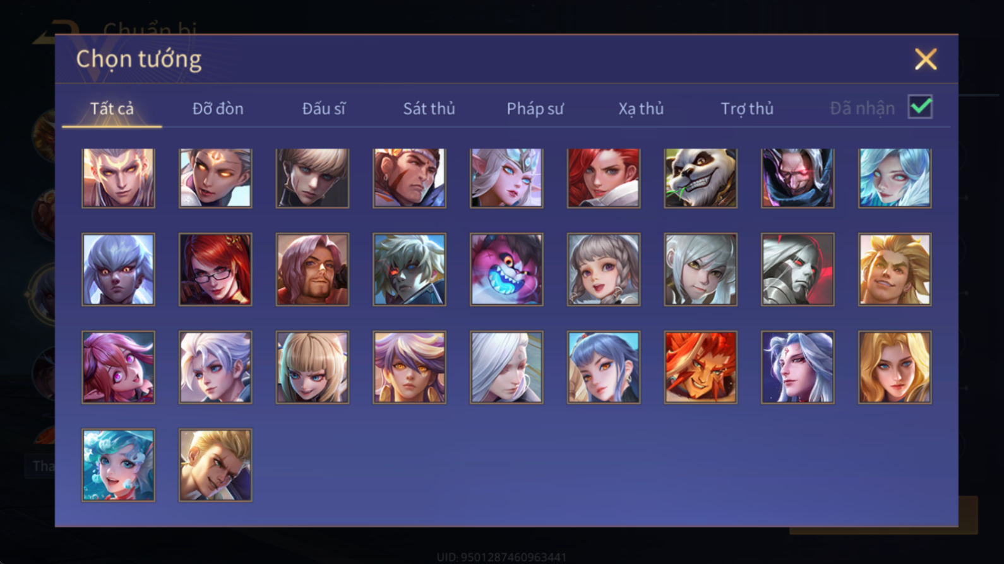1004x564 pixels.
Task: Open the Trợ thủ tab
Action: click(x=747, y=109)
